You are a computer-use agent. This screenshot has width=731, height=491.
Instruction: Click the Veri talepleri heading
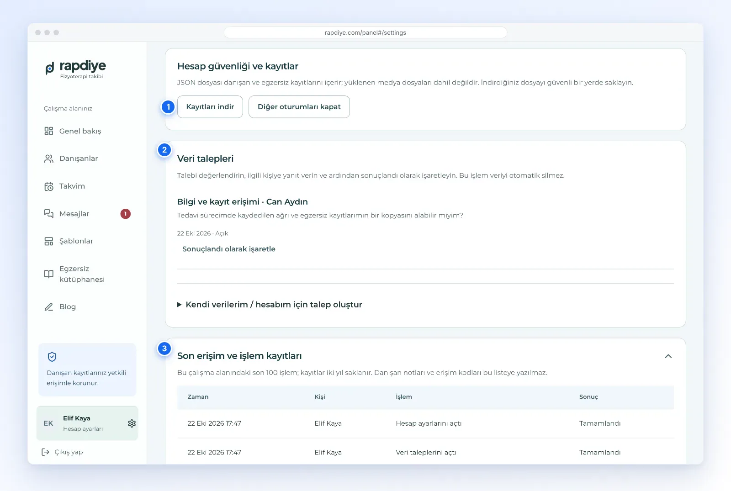[205, 158]
